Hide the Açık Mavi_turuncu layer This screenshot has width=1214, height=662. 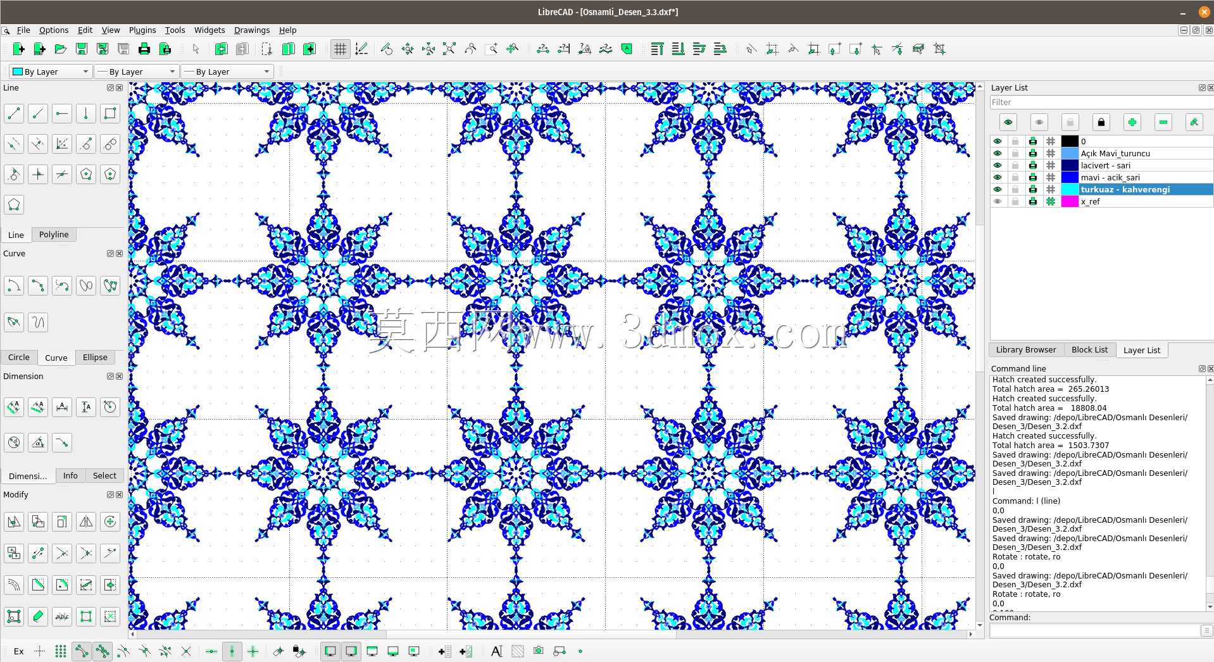tap(998, 153)
